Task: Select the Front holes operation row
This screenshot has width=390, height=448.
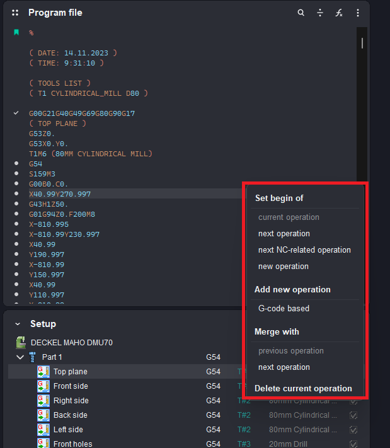Action: pos(72,444)
